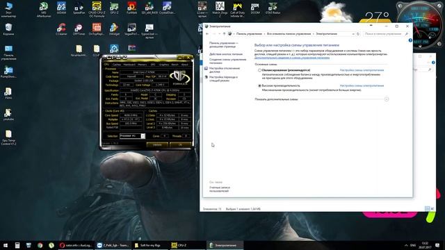Open the help icon in Электропитание window
The image size is (445, 250).
coord(410,40)
